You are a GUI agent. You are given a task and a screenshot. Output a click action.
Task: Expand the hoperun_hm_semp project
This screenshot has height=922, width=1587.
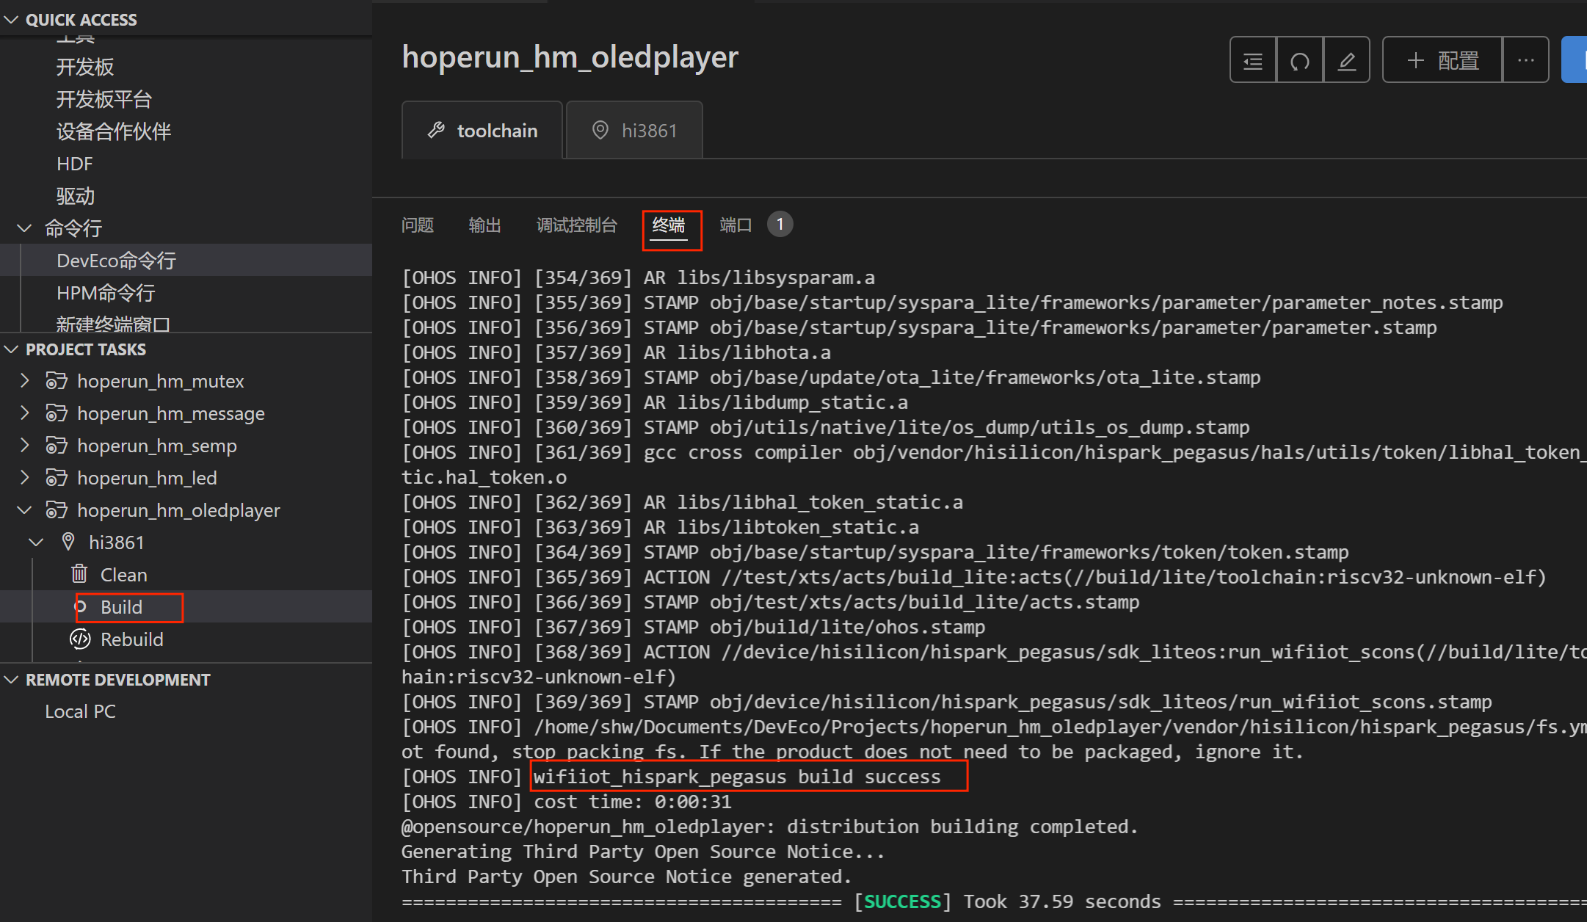click(x=24, y=446)
